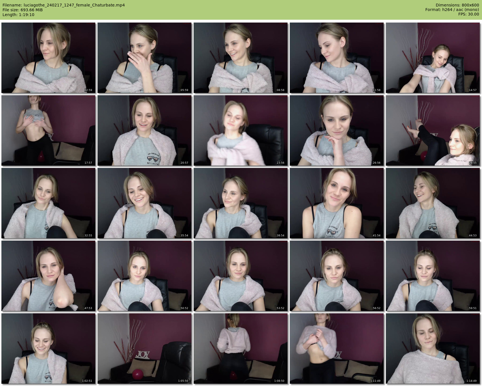
Task: Open the 1:02:51 thumbnail
Action: (x=48, y=349)
